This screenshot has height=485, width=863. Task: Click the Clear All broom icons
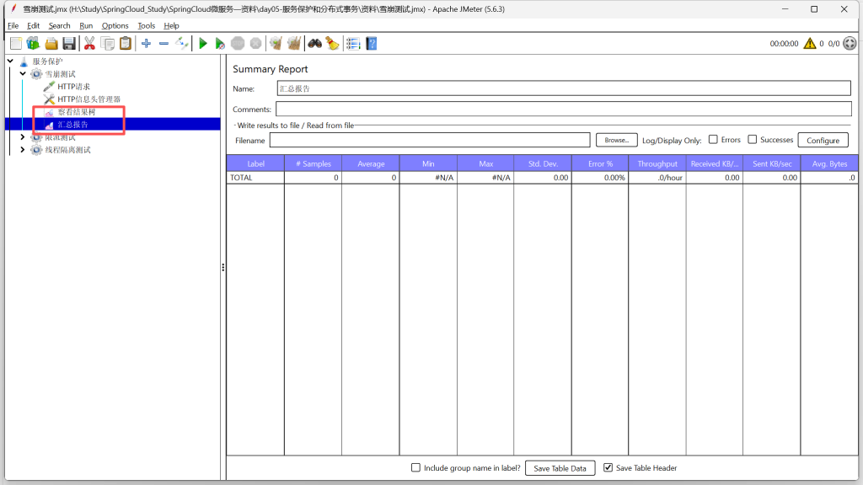[x=293, y=43]
